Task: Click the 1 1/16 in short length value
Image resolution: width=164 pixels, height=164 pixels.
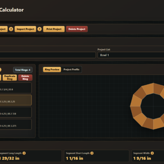Action: 75,158
